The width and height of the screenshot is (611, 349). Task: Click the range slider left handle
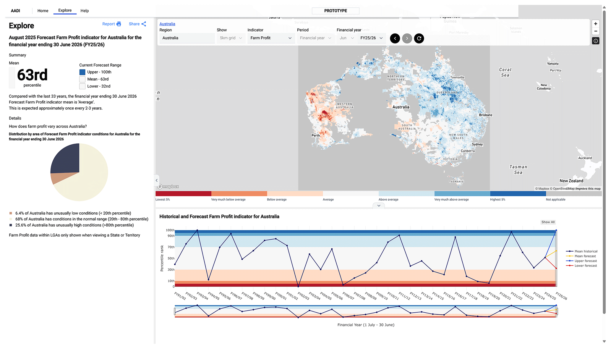[175, 311]
